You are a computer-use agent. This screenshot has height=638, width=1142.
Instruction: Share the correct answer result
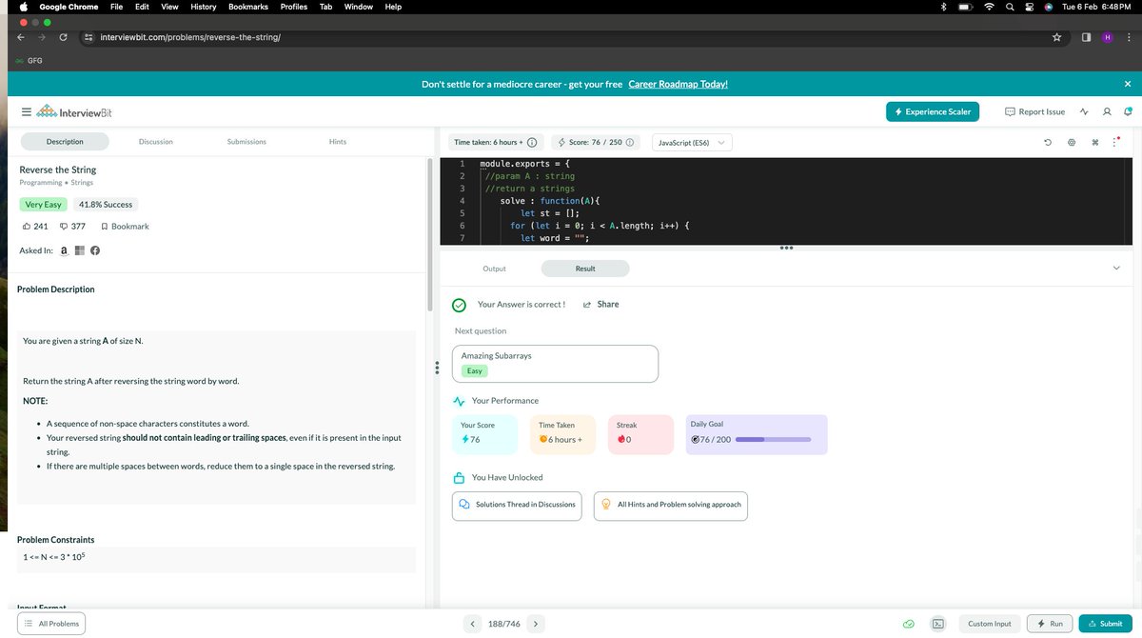coord(601,305)
